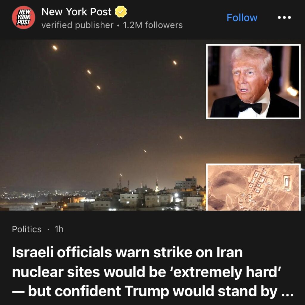The height and width of the screenshot is (305, 305).
Task: Open the Trump tuxedo inset photo
Action: click(253, 82)
